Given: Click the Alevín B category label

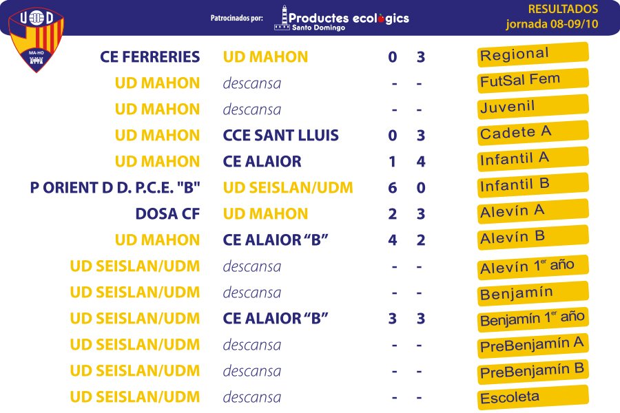Looking at the screenshot, I should tap(533, 237).
